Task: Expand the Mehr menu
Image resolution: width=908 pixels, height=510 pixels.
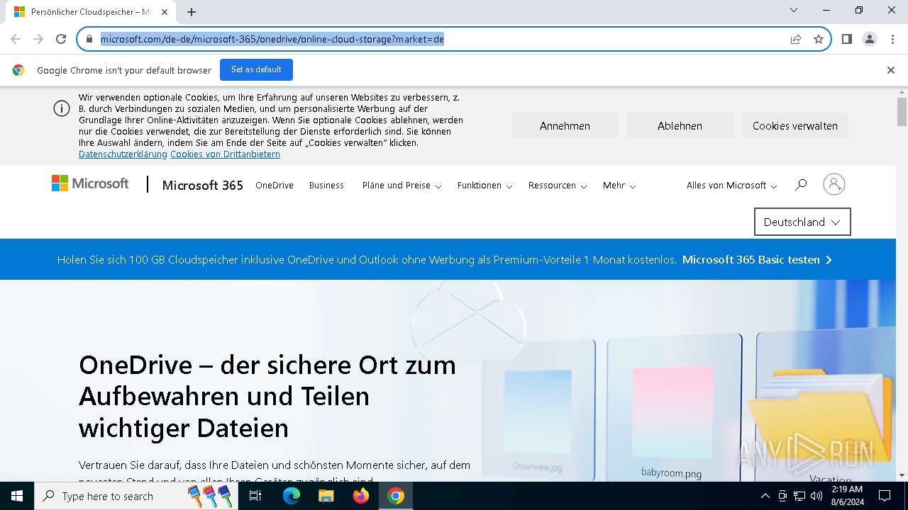Action: click(x=619, y=186)
